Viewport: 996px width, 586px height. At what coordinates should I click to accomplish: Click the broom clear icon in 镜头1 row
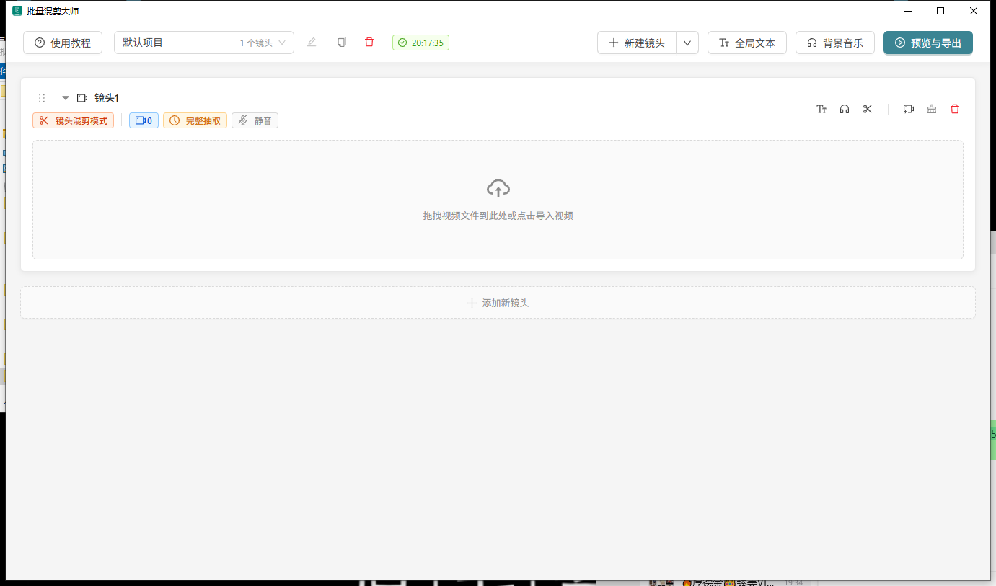click(x=932, y=109)
